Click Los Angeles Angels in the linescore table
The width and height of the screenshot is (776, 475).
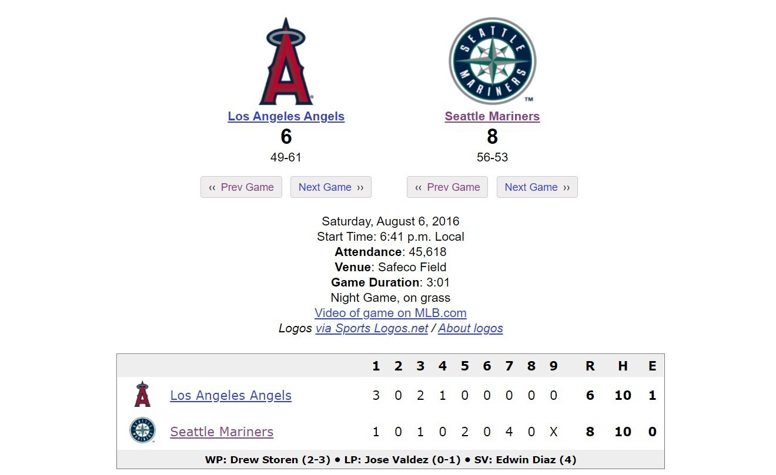pyautogui.click(x=230, y=396)
